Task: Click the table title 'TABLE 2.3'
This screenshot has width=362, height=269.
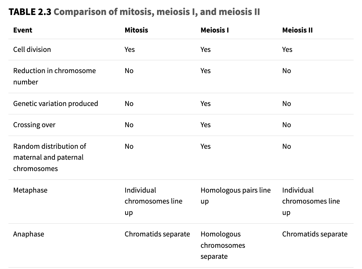Action: [x=30, y=12]
